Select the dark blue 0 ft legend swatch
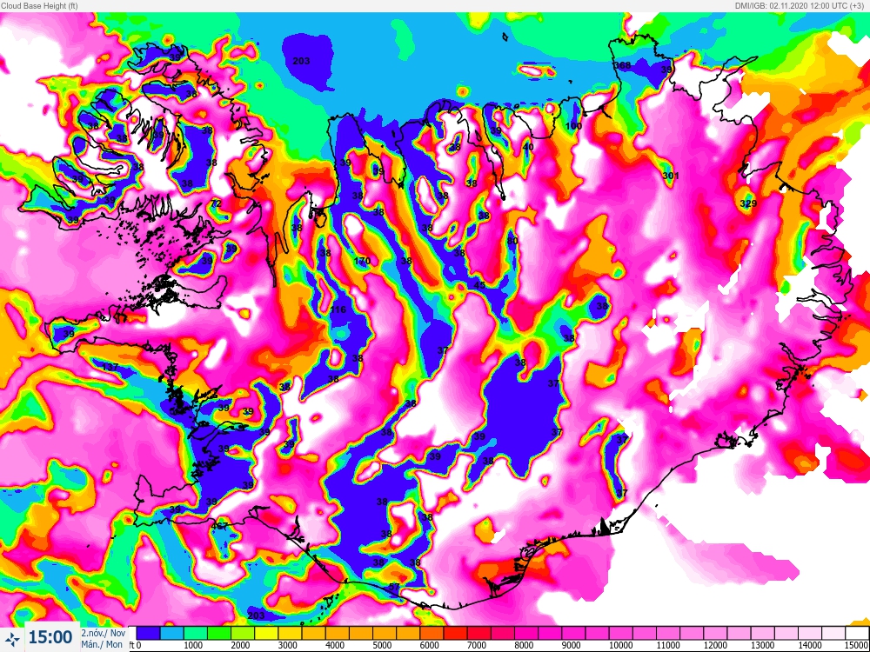Screen dimensions: 870x652 point(148,633)
